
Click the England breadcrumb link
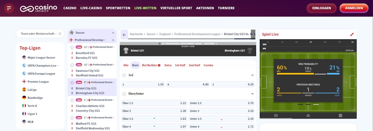tap(165, 34)
